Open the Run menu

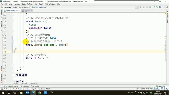tap(36, 4)
